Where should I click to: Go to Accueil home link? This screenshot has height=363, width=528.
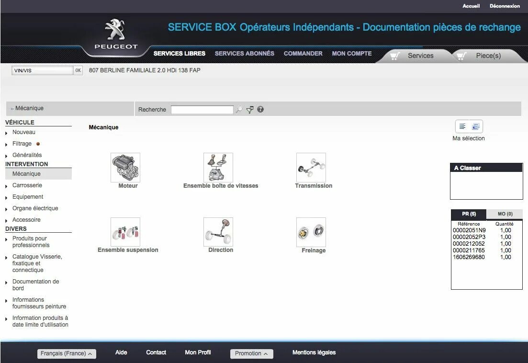coord(471,6)
